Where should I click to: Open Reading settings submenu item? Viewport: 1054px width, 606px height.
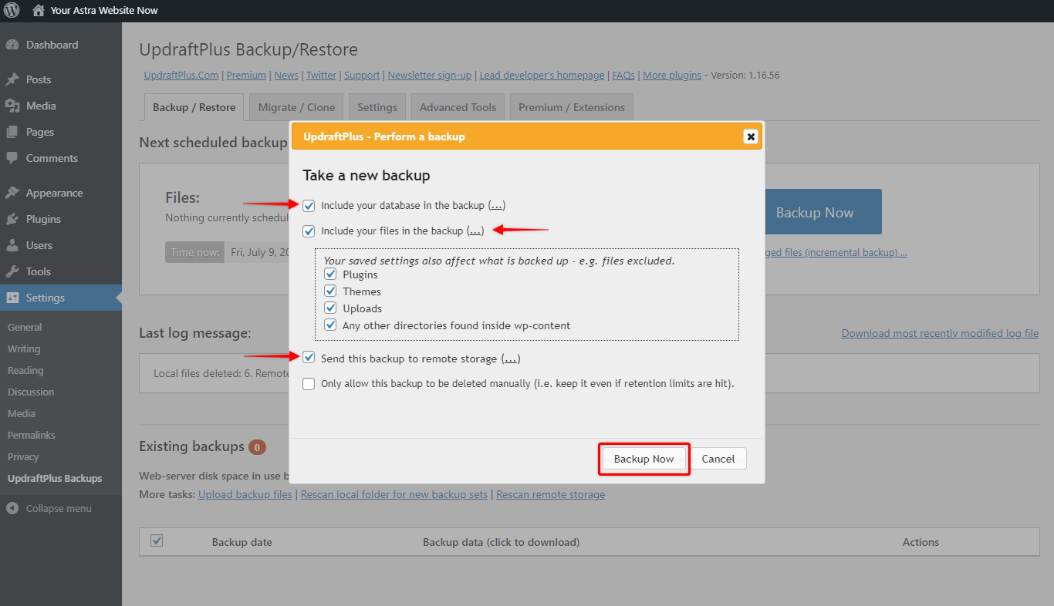pos(25,370)
